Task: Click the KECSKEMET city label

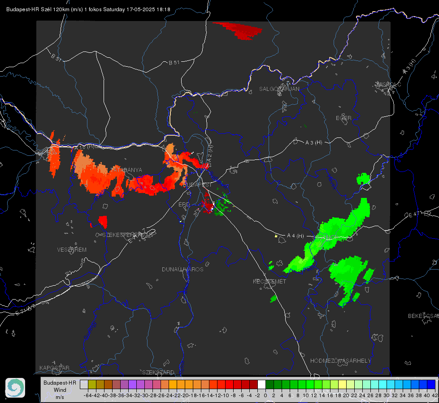Action: [x=269, y=281]
